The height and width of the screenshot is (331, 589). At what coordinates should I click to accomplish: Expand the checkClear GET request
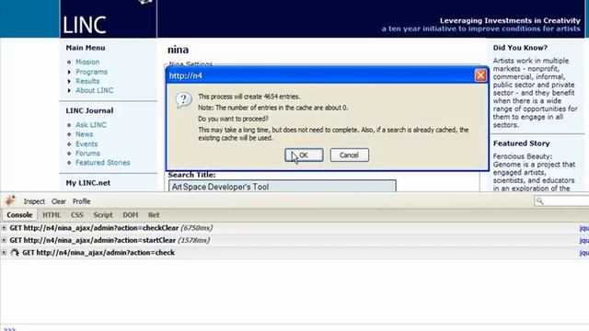pyautogui.click(x=4, y=228)
